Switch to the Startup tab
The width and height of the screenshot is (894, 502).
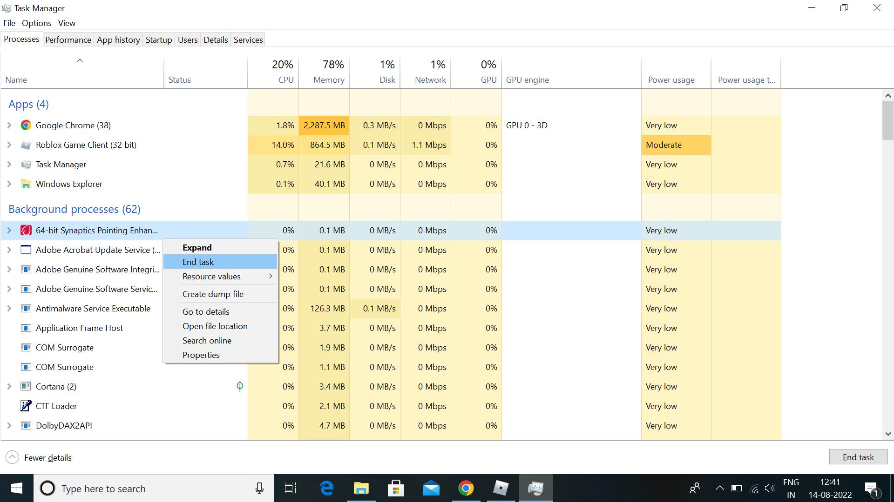tap(159, 40)
